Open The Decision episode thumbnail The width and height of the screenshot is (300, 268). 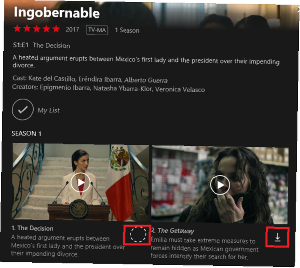(x=80, y=182)
